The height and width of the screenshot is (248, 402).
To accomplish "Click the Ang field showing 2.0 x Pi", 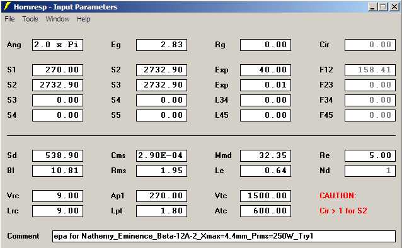I will (x=58, y=45).
